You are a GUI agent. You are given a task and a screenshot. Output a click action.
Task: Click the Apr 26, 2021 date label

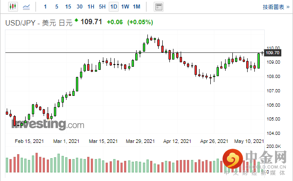tap(214, 141)
